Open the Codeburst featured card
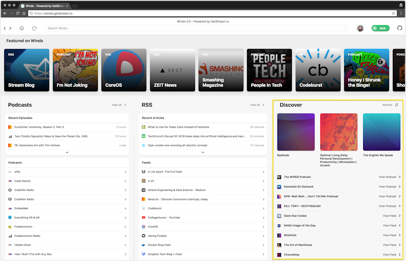This screenshot has height=261, width=406. click(318, 70)
